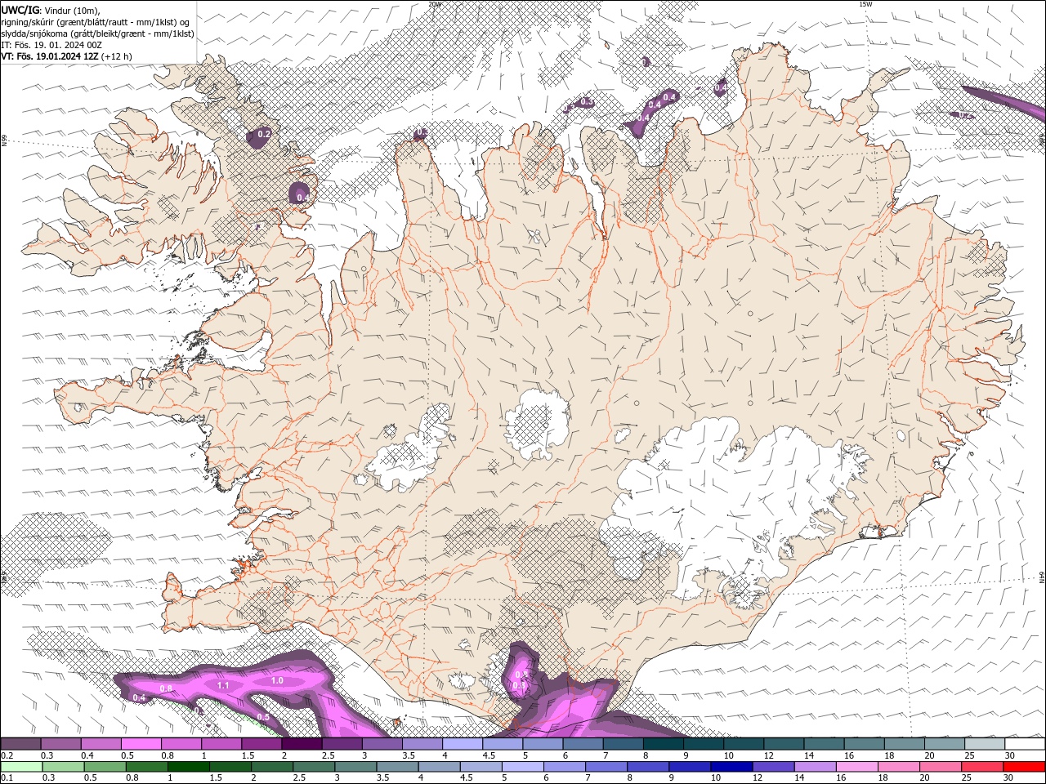Click the '0.2' label under the snow scale
Image resolution: width=1046 pixels, height=784 pixels.
coord(7,755)
